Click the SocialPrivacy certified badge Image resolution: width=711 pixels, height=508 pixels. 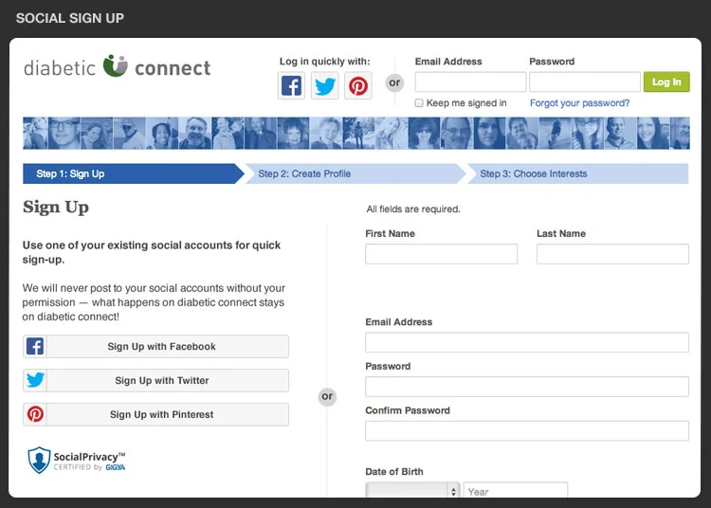[76, 461]
